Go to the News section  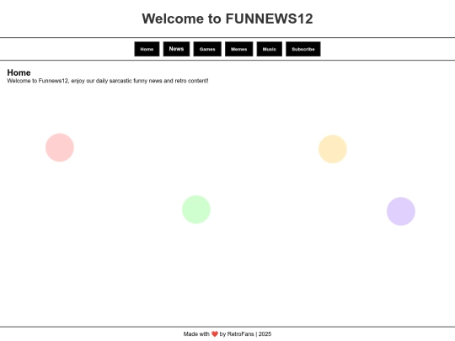click(x=176, y=49)
